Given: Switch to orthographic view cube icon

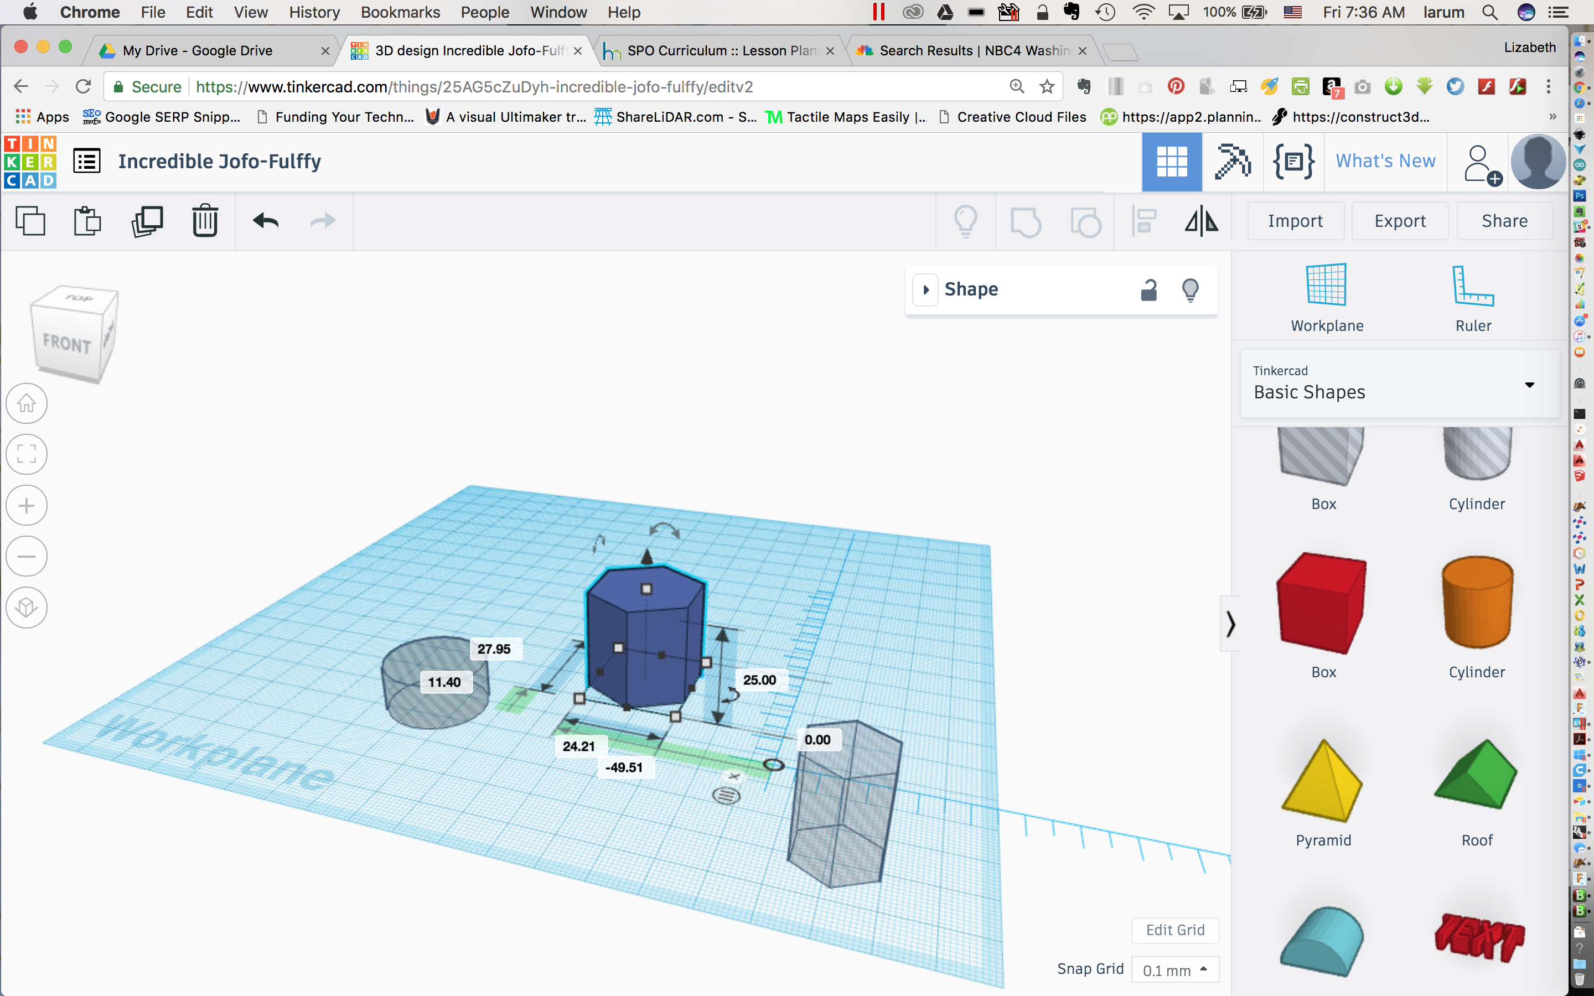Looking at the screenshot, I should (27, 606).
